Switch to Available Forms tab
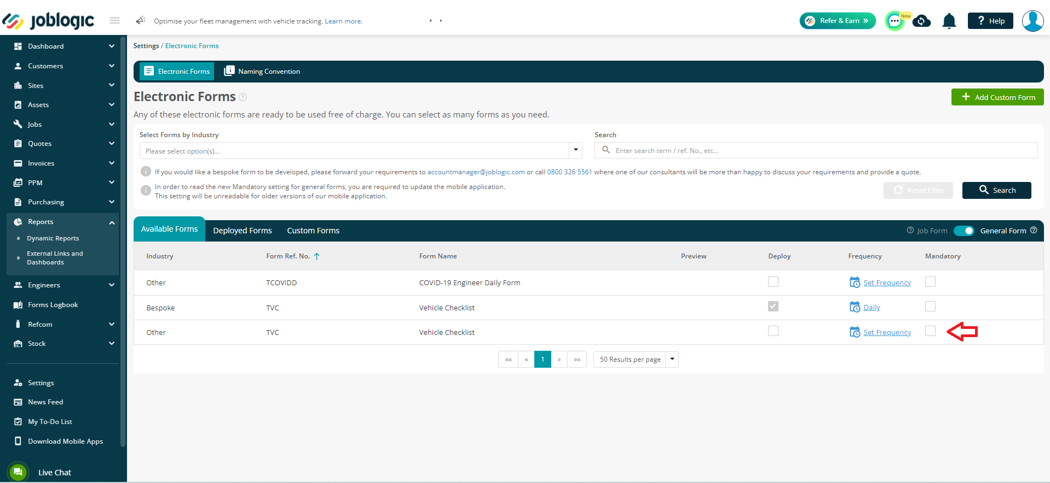Viewport: 1050px width, 483px height. (169, 229)
